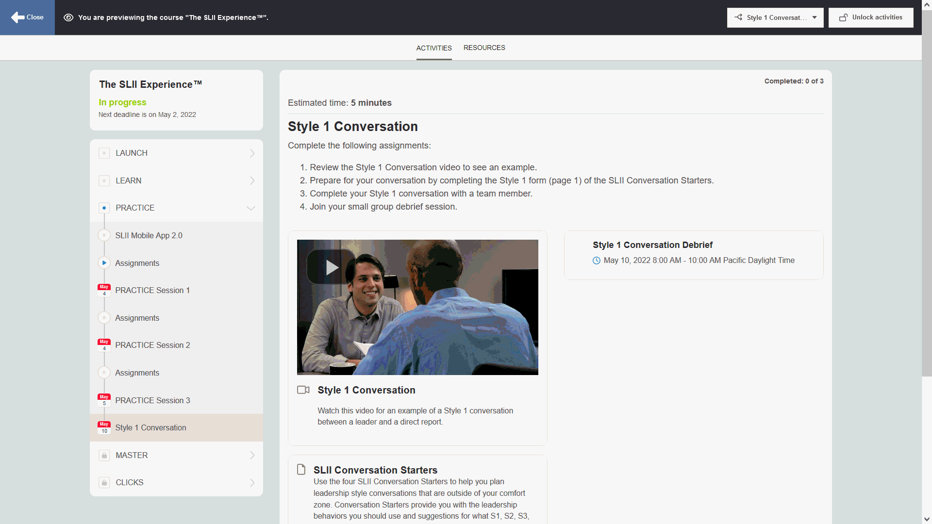The image size is (932, 524).
Task: Click The SLII Experience course title
Action: pyautogui.click(x=150, y=84)
